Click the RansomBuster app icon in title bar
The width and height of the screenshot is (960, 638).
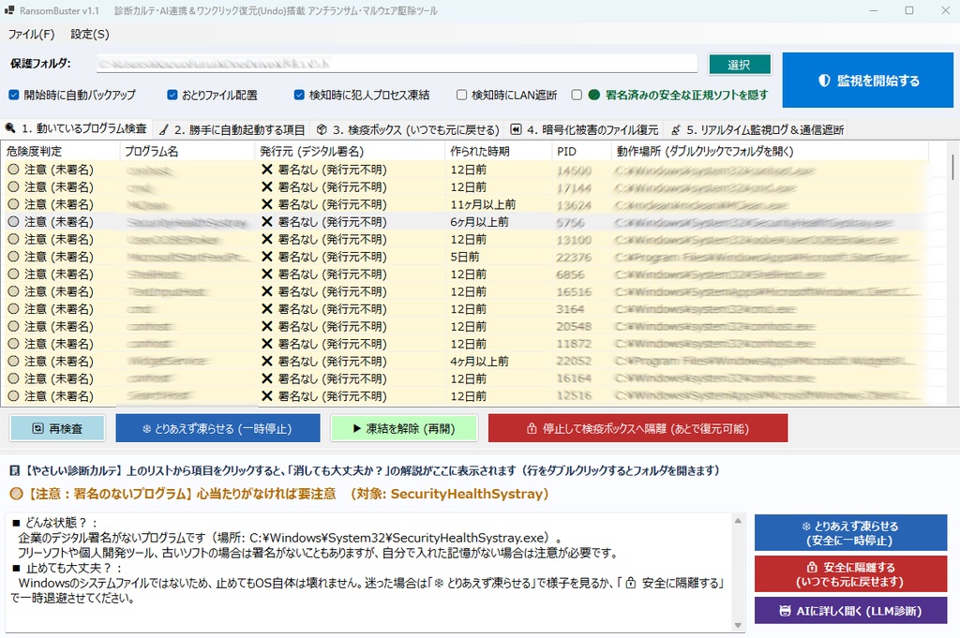tap(9, 10)
